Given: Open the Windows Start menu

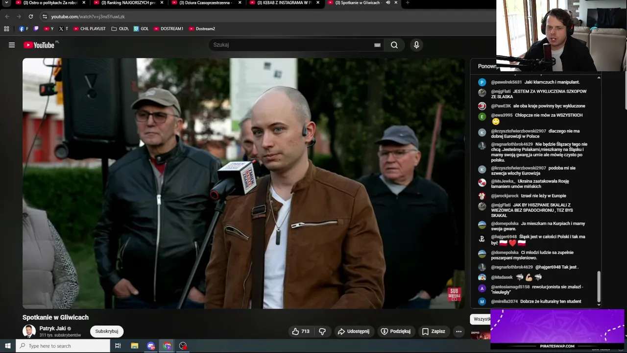Looking at the screenshot, I should 7,346.
